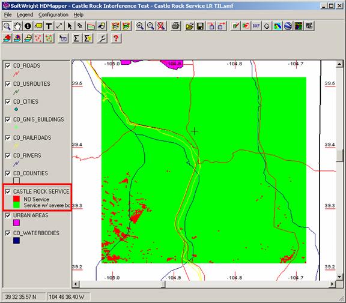Click the red scattered points icon
The height and width of the screenshot is (303, 346).
tap(38, 38)
